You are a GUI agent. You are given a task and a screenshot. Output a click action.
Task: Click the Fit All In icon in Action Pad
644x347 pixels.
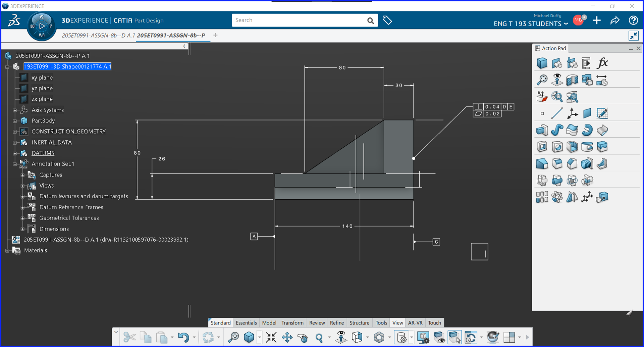(x=542, y=80)
